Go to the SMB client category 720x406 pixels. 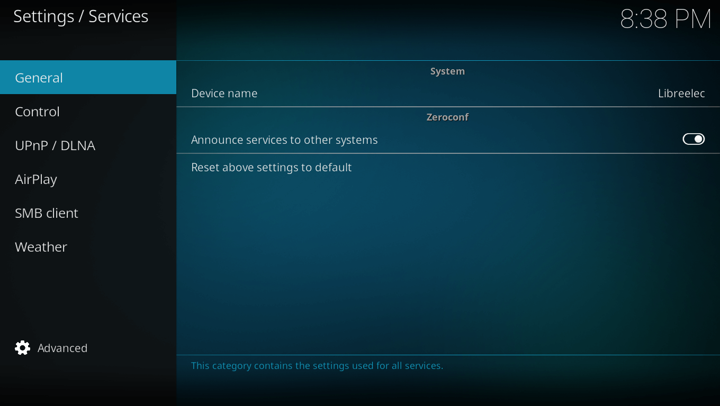(x=47, y=213)
